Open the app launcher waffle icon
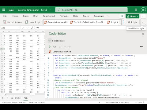The image size is (147, 110). (x=4, y=10)
